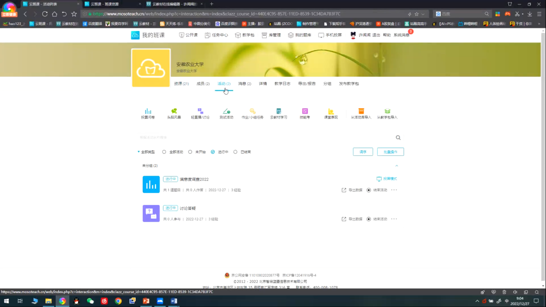Select the 全部活动 radio button

pos(164,152)
